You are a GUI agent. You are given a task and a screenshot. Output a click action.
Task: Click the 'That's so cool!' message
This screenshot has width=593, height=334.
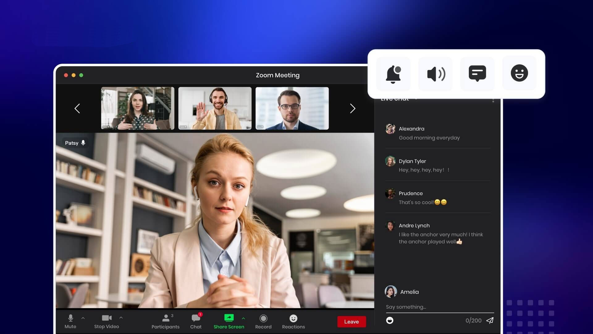point(423,202)
